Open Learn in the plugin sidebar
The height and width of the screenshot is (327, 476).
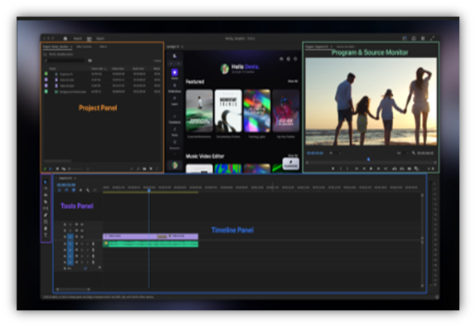coord(174,100)
